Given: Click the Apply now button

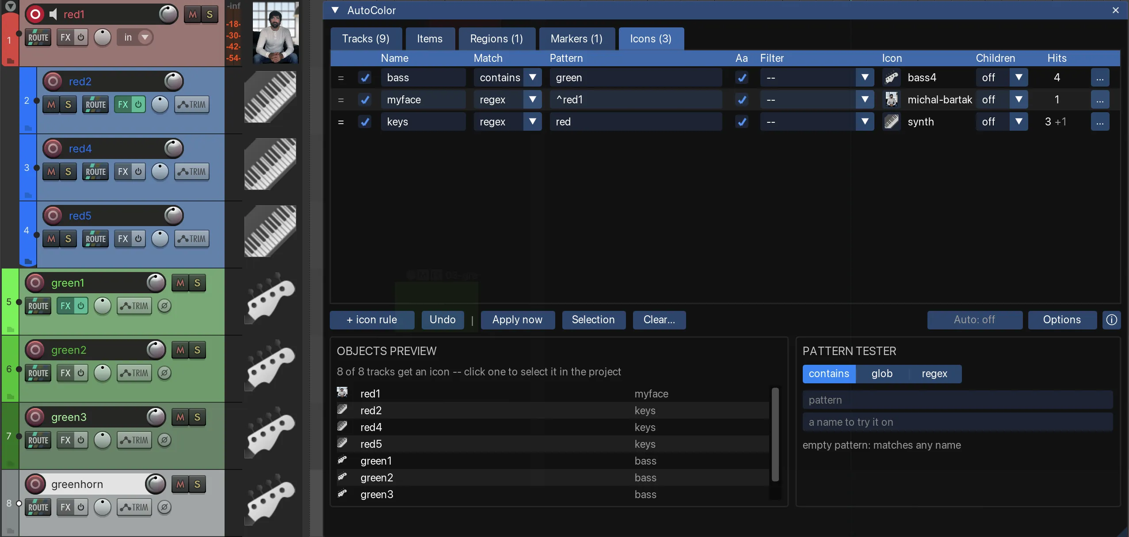Looking at the screenshot, I should (517, 320).
